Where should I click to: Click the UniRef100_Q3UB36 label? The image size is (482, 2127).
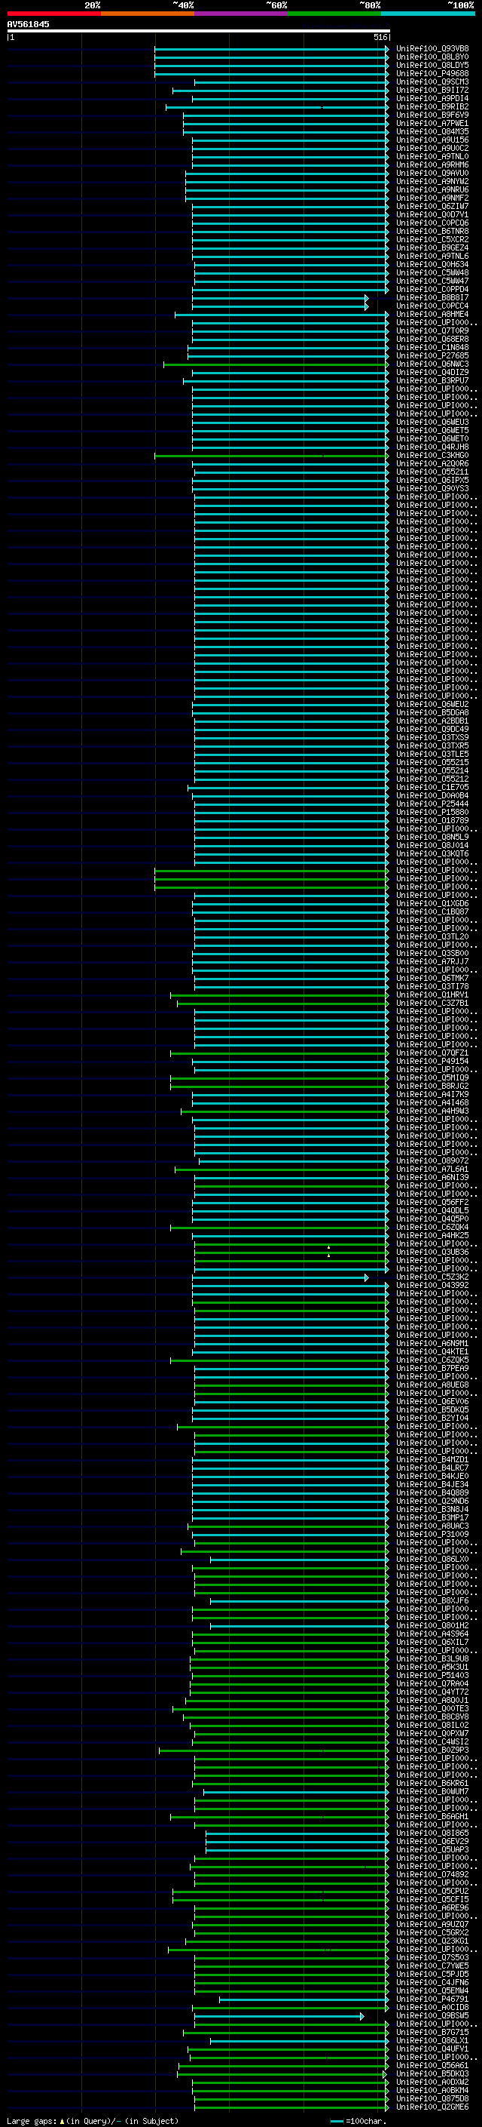432,1253
